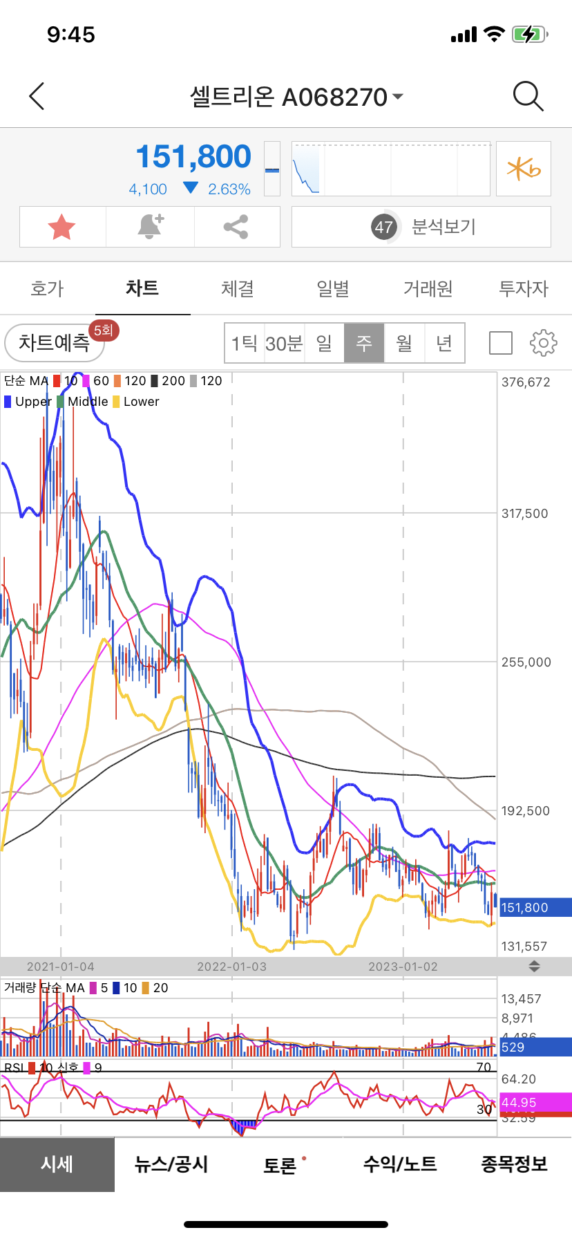
Task: Tap the small price range bar indicator
Action: (272, 169)
